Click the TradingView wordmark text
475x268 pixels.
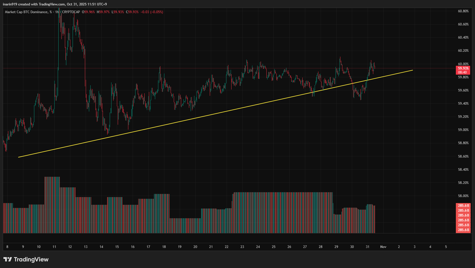pyautogui.click(x=31, y=259)
